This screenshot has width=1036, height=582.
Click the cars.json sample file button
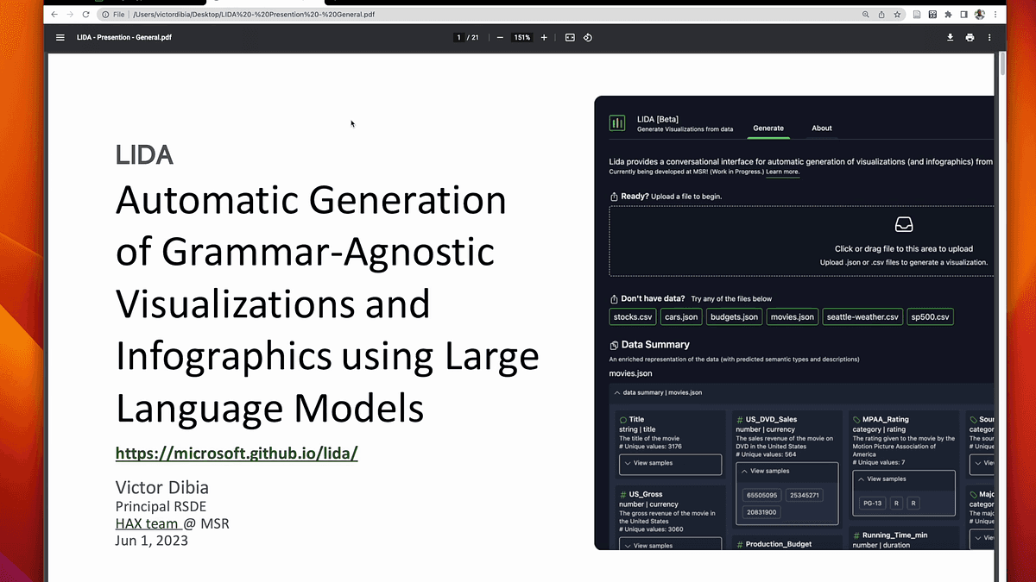point(681,317)
